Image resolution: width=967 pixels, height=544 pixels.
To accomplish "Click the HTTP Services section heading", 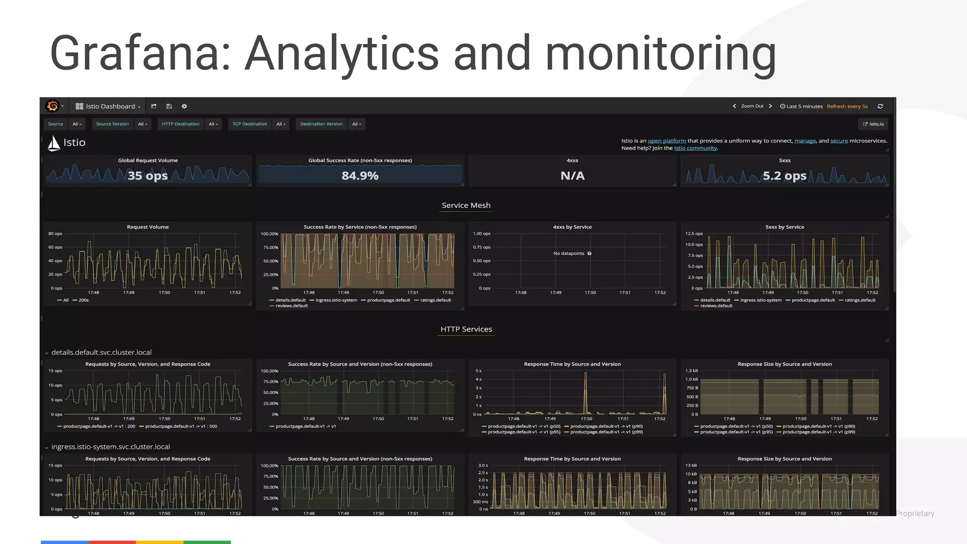I will coord(466,329).
